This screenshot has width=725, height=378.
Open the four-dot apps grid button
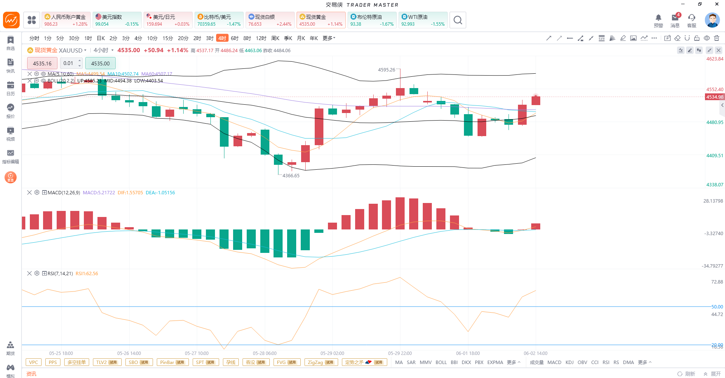point(32,20)
